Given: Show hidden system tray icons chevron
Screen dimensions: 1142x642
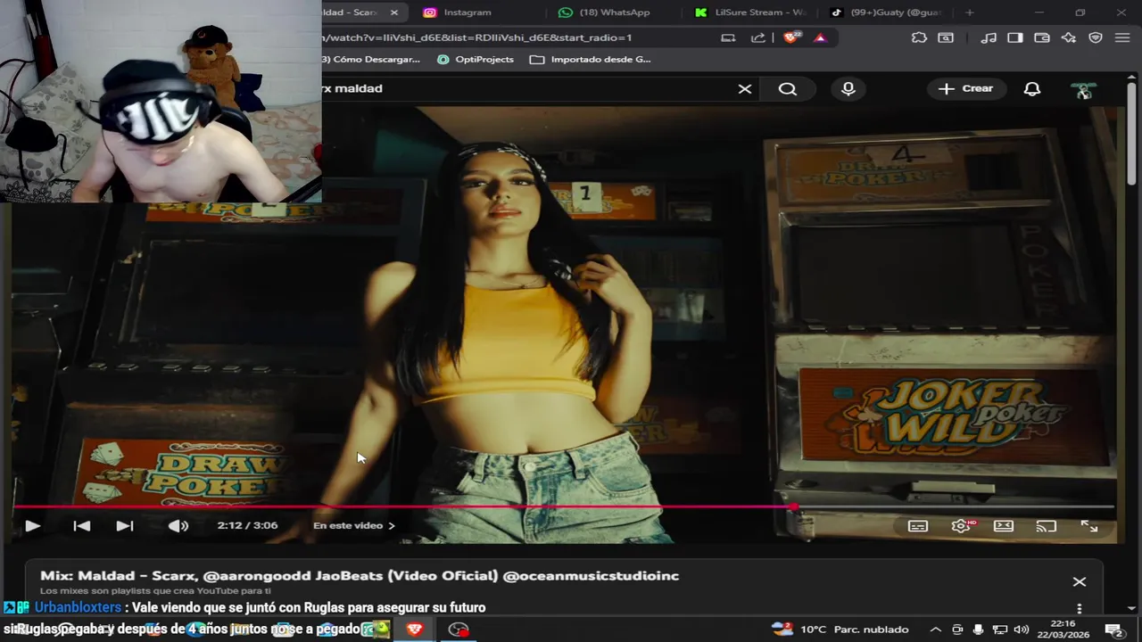Looking at the screenshot, I should tap(935, 630).
